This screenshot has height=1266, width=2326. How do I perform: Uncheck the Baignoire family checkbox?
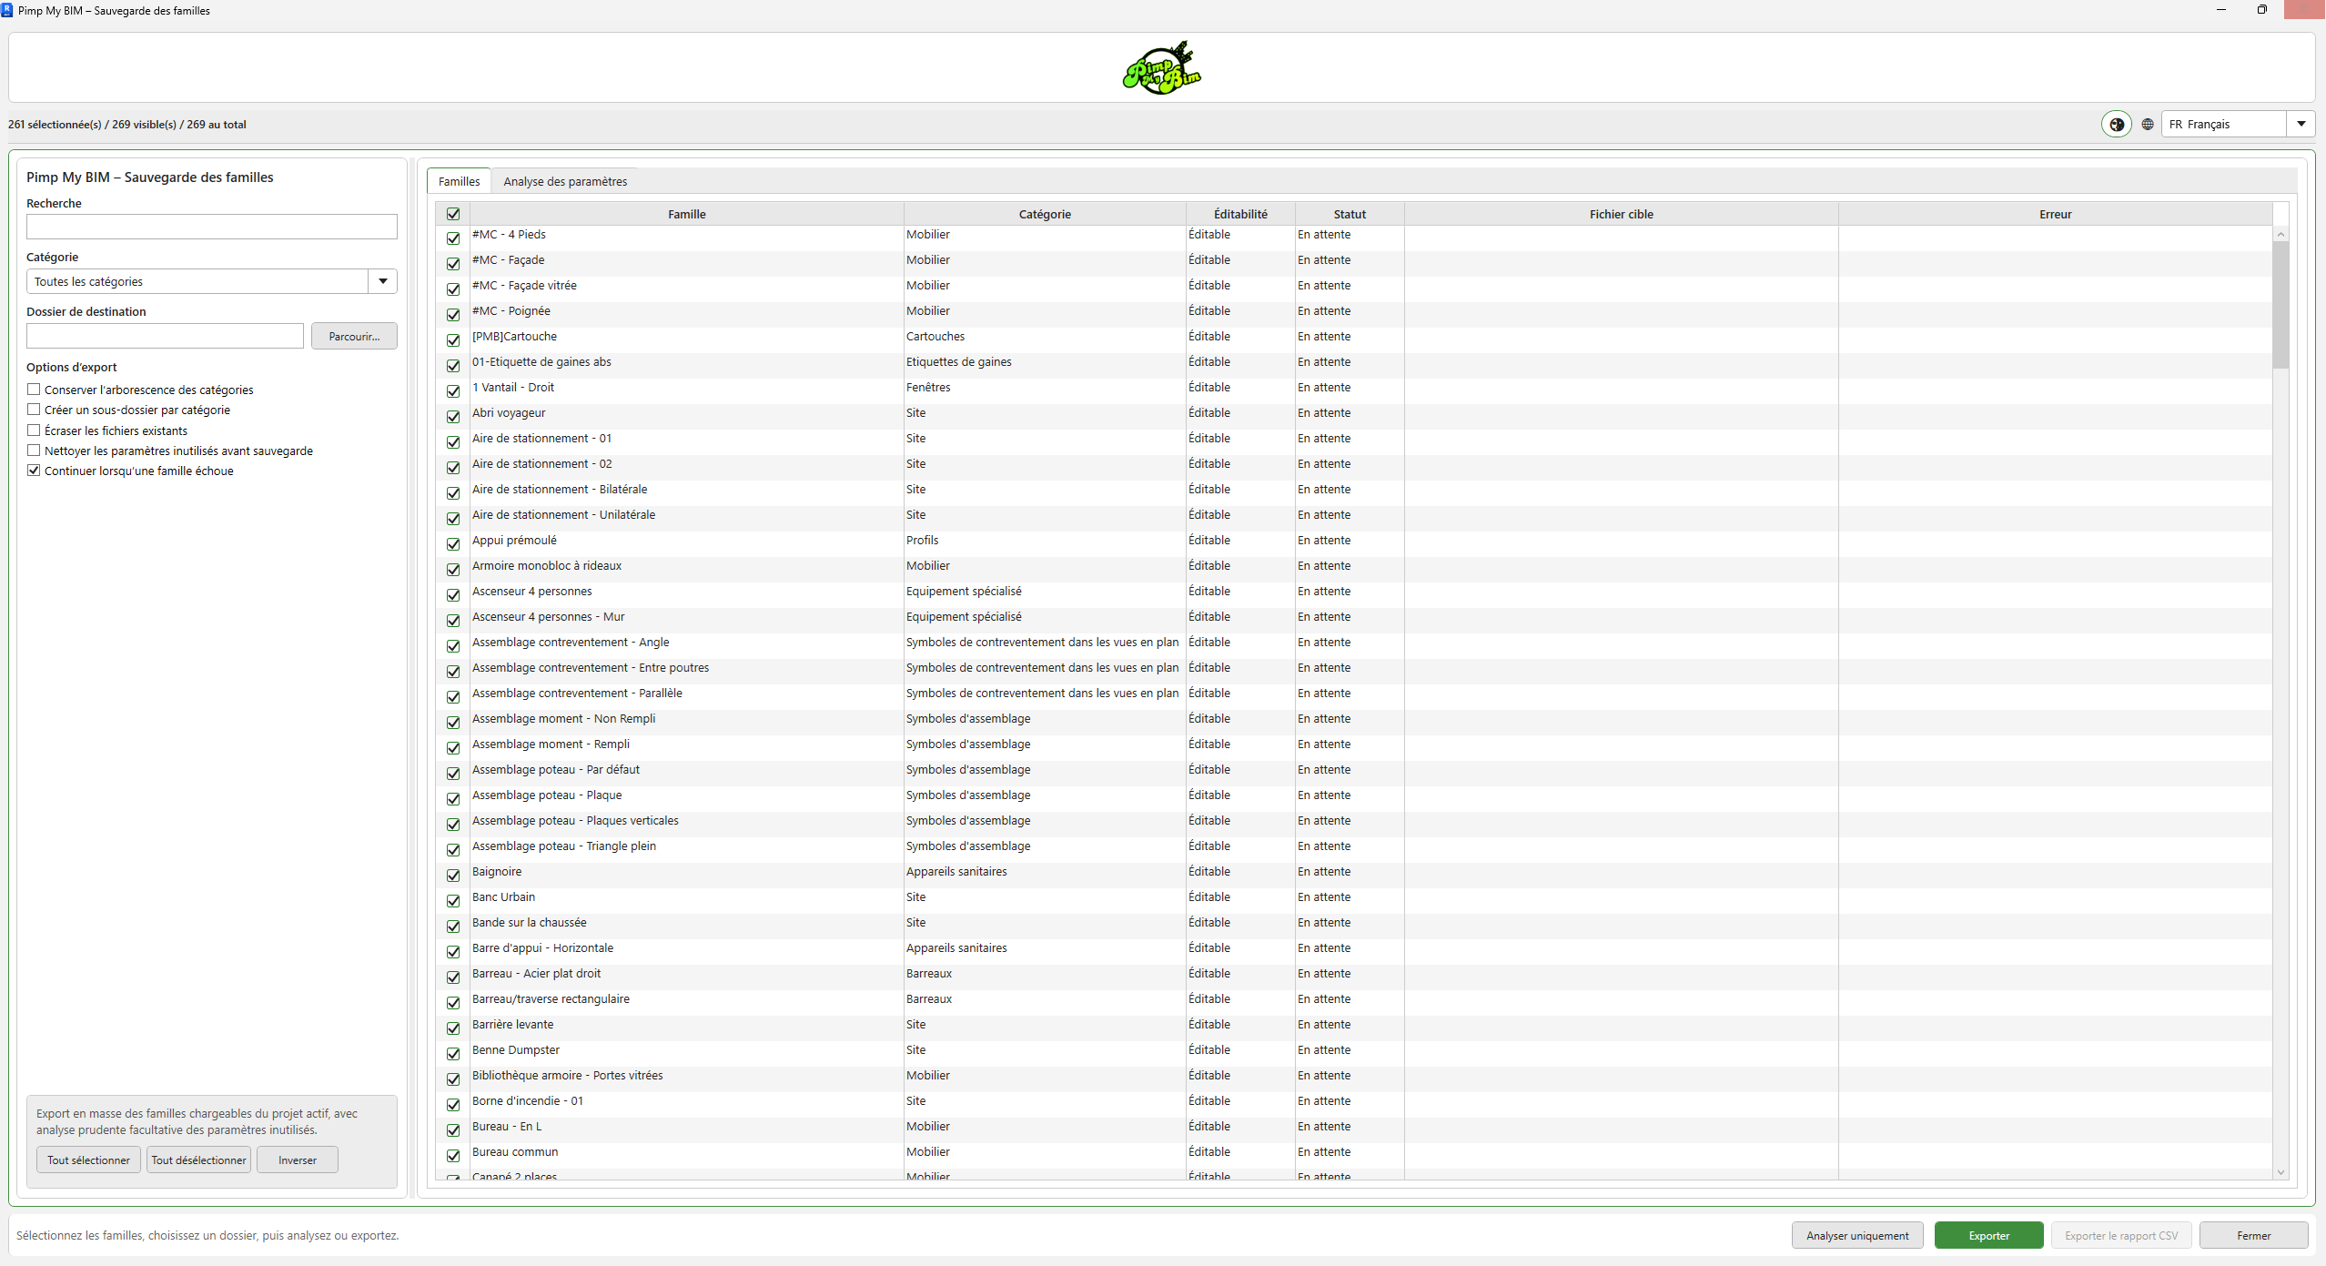453,876
